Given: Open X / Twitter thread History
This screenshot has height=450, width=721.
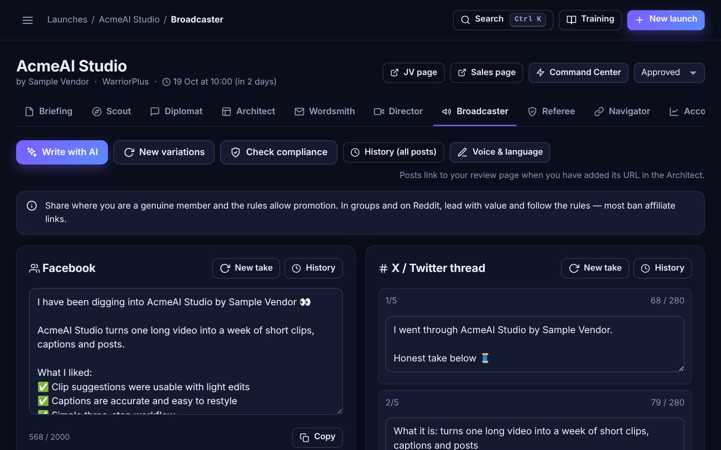Looking at the screenshot, I should click(662, 268).
